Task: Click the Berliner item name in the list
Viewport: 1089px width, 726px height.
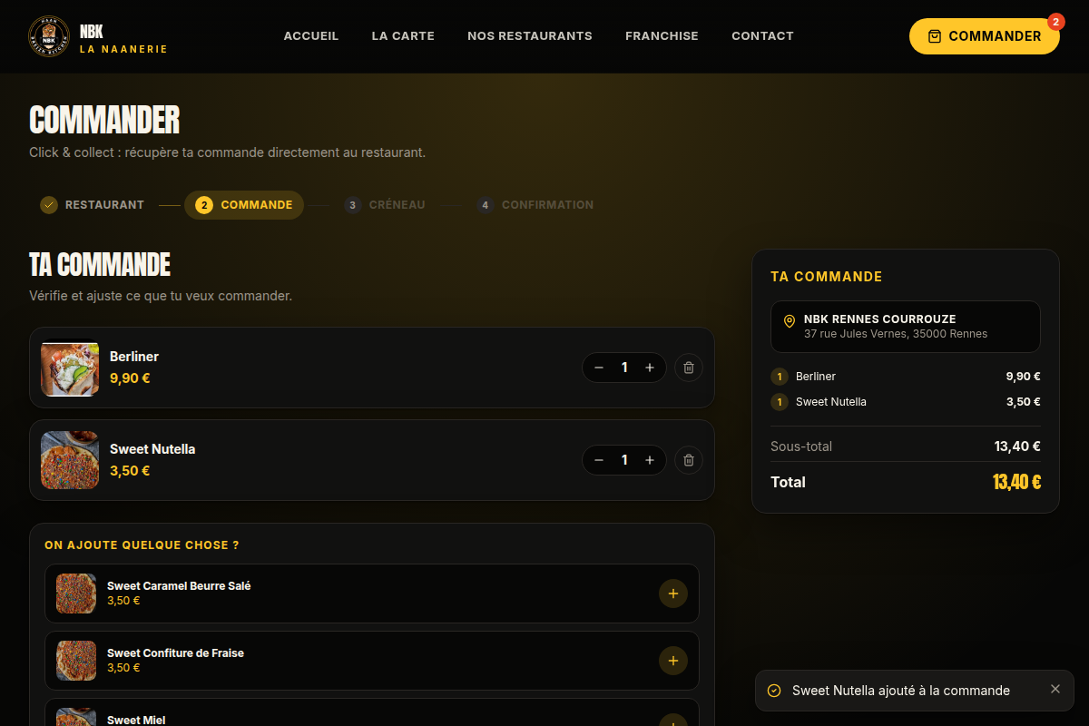Action: [x=134, y=357]
